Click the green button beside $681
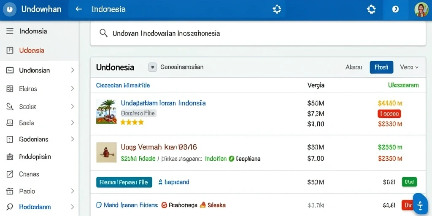 coord(409,182)
